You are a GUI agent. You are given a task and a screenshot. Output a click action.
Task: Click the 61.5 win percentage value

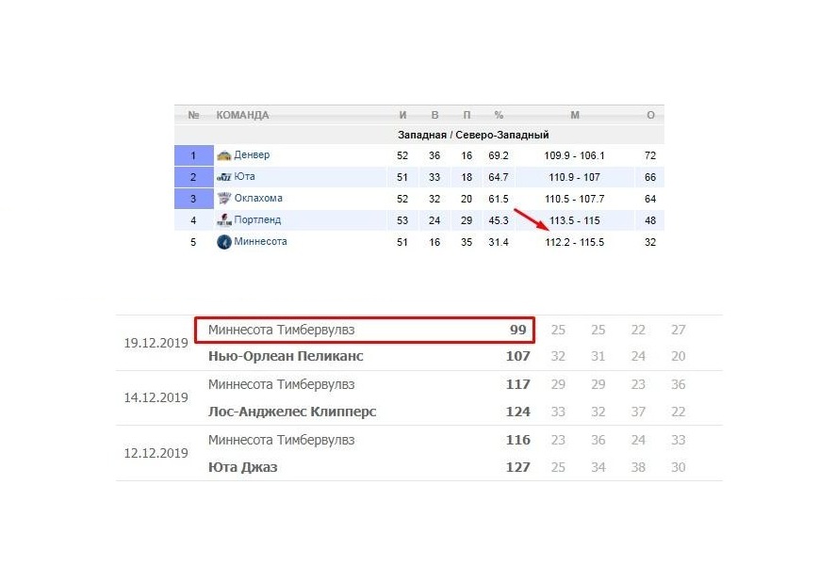pyautogui.click(x=499, y=199)
